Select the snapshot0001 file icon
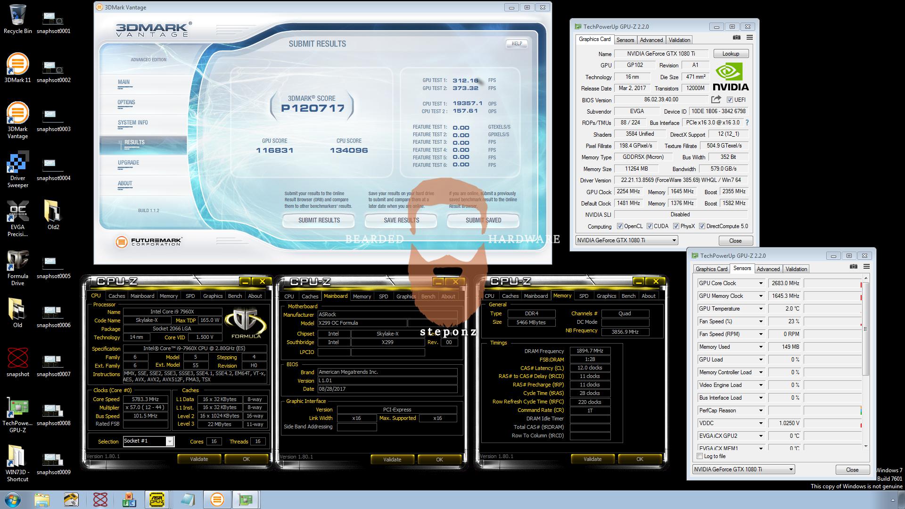 pos(53,22)
